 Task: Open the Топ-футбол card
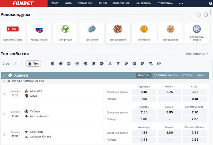[x=65, y=33]
